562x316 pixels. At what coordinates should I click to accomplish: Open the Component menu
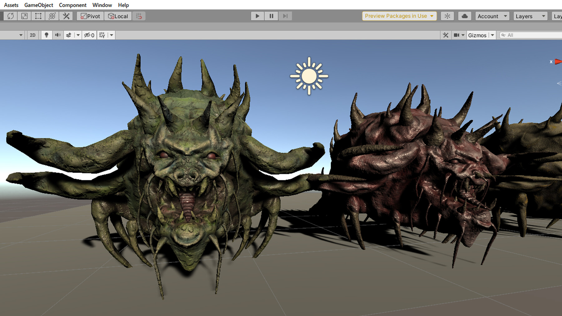(x=72, y=5)
